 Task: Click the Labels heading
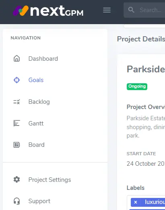(136, 188)
